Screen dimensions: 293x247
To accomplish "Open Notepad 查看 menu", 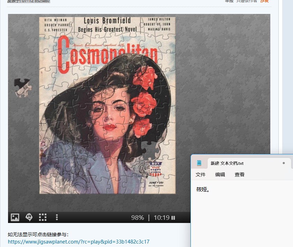I will (239, 175).
